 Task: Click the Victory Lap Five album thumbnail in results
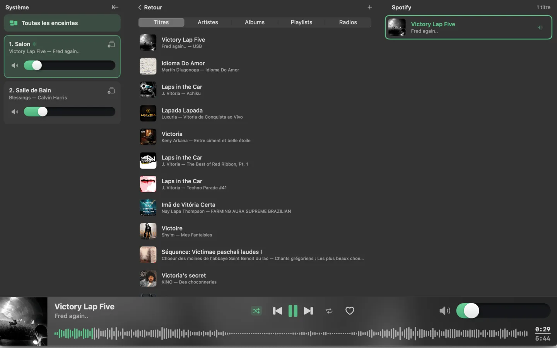[148, 43]
